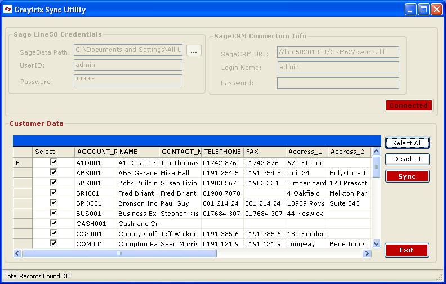Toggle the BUS001 row checkbox
The width and height of the screenshot is (446, 284).
53,213
